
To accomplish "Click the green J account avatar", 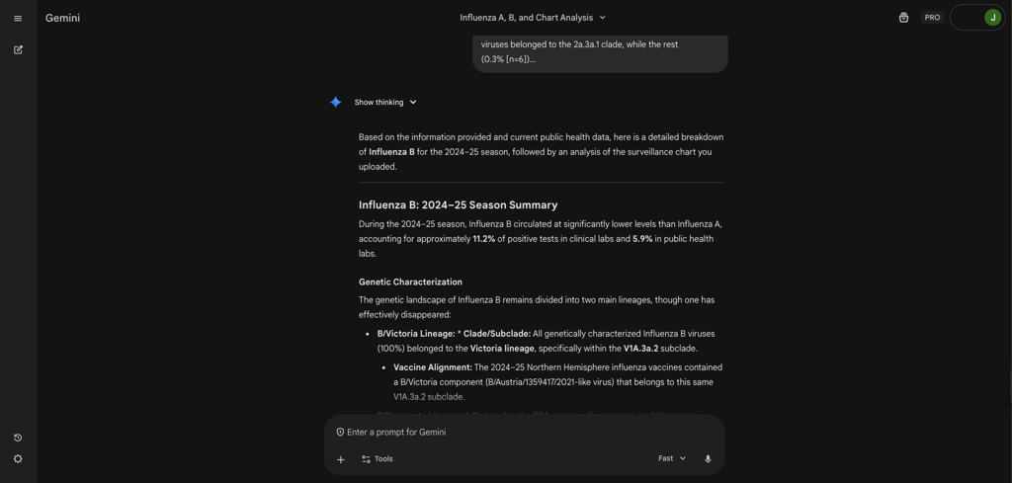I will click(992, 18).
